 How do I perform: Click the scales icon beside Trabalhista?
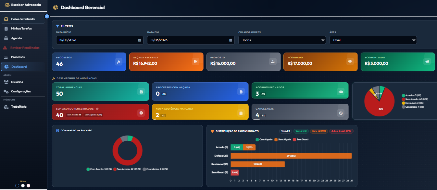coord(6,107)
